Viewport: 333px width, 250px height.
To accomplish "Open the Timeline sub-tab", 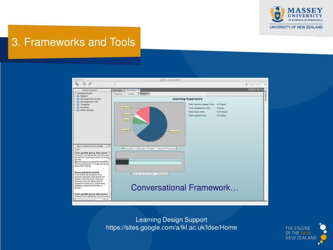I will pos(131,94).
